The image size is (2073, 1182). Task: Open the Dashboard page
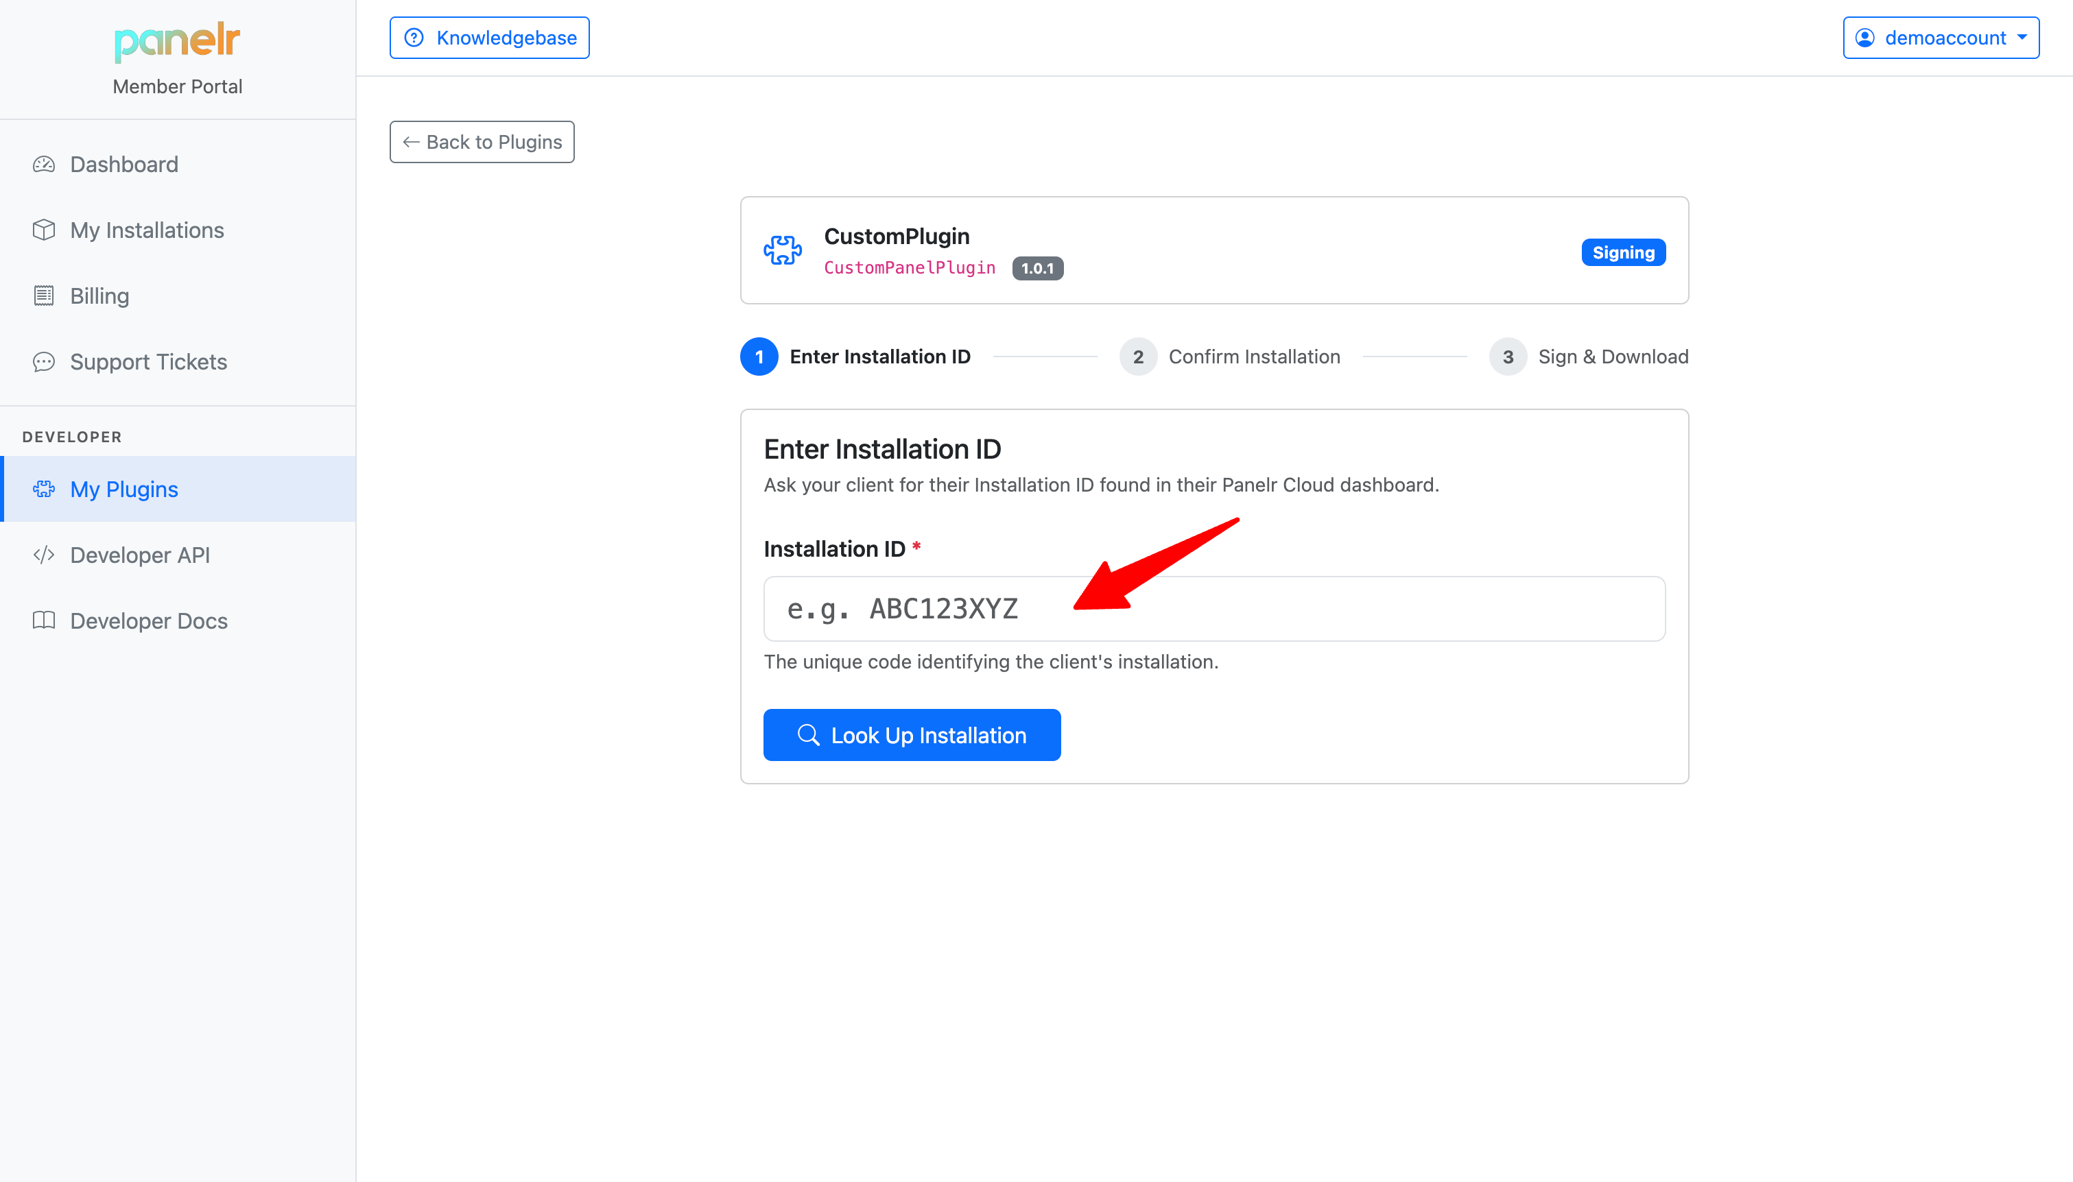tap(178, 165)
